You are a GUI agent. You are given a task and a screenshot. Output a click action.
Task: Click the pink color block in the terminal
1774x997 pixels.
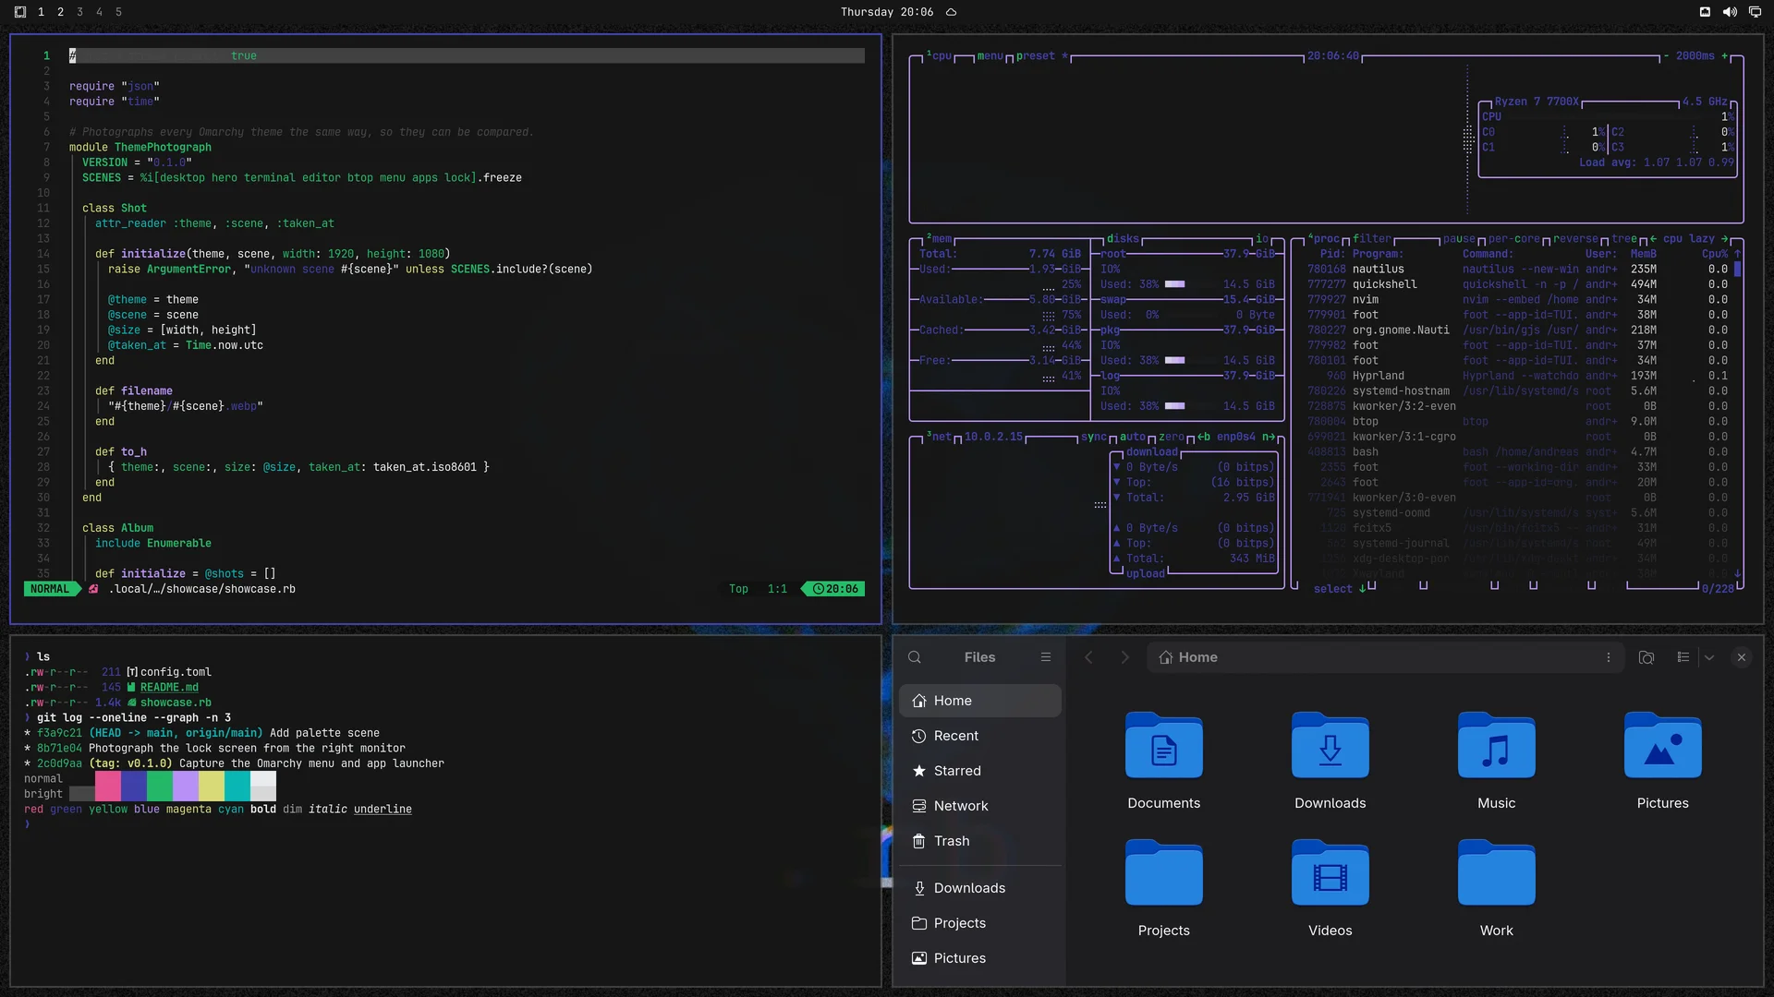click(x=107, y=786)
